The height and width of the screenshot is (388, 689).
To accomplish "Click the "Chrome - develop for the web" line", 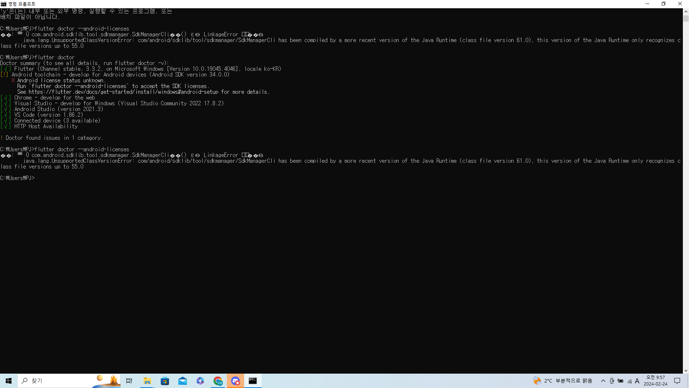I will [x=55, y=98].
